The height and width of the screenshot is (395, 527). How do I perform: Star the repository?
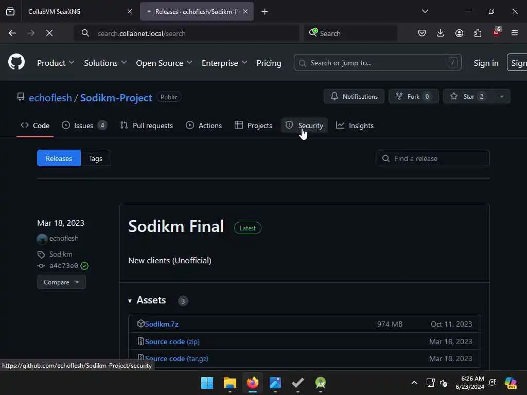click(x=468, y=96)
